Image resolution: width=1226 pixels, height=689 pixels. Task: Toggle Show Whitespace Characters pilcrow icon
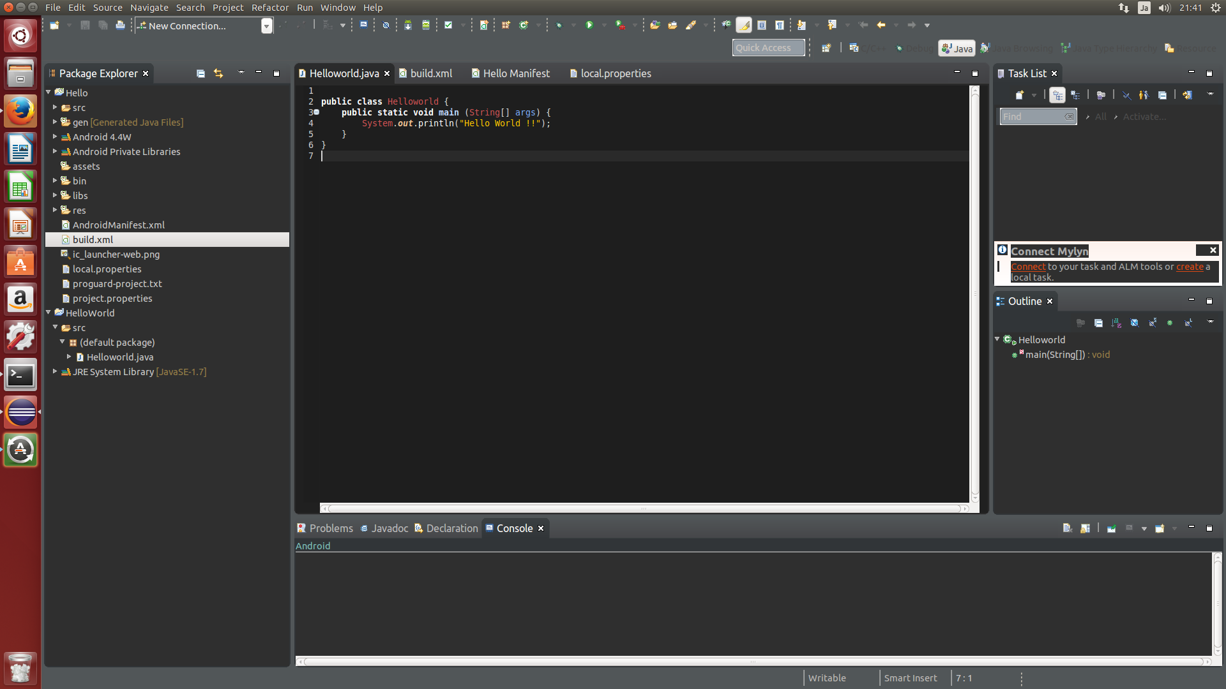(x=780, y=25)
